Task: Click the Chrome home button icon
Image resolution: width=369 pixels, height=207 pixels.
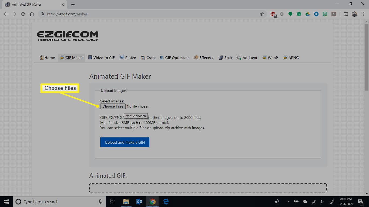Action: tap(32, 14)
